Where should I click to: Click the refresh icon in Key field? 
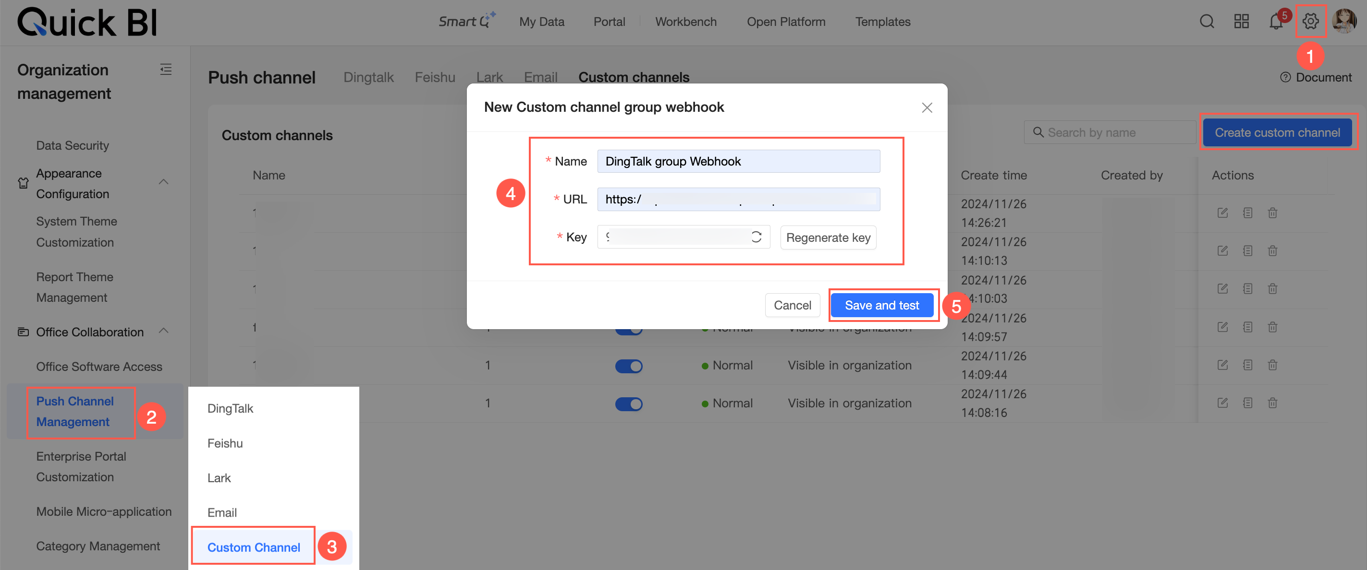tap(756, 237)
